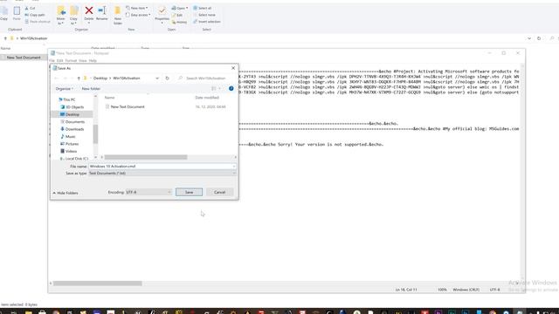
Task: Open the Organize menu in Save As
Action: coord(65,89)
